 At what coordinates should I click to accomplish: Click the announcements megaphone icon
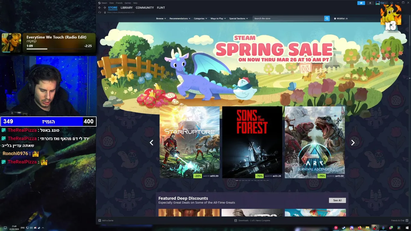coord(361,3)
